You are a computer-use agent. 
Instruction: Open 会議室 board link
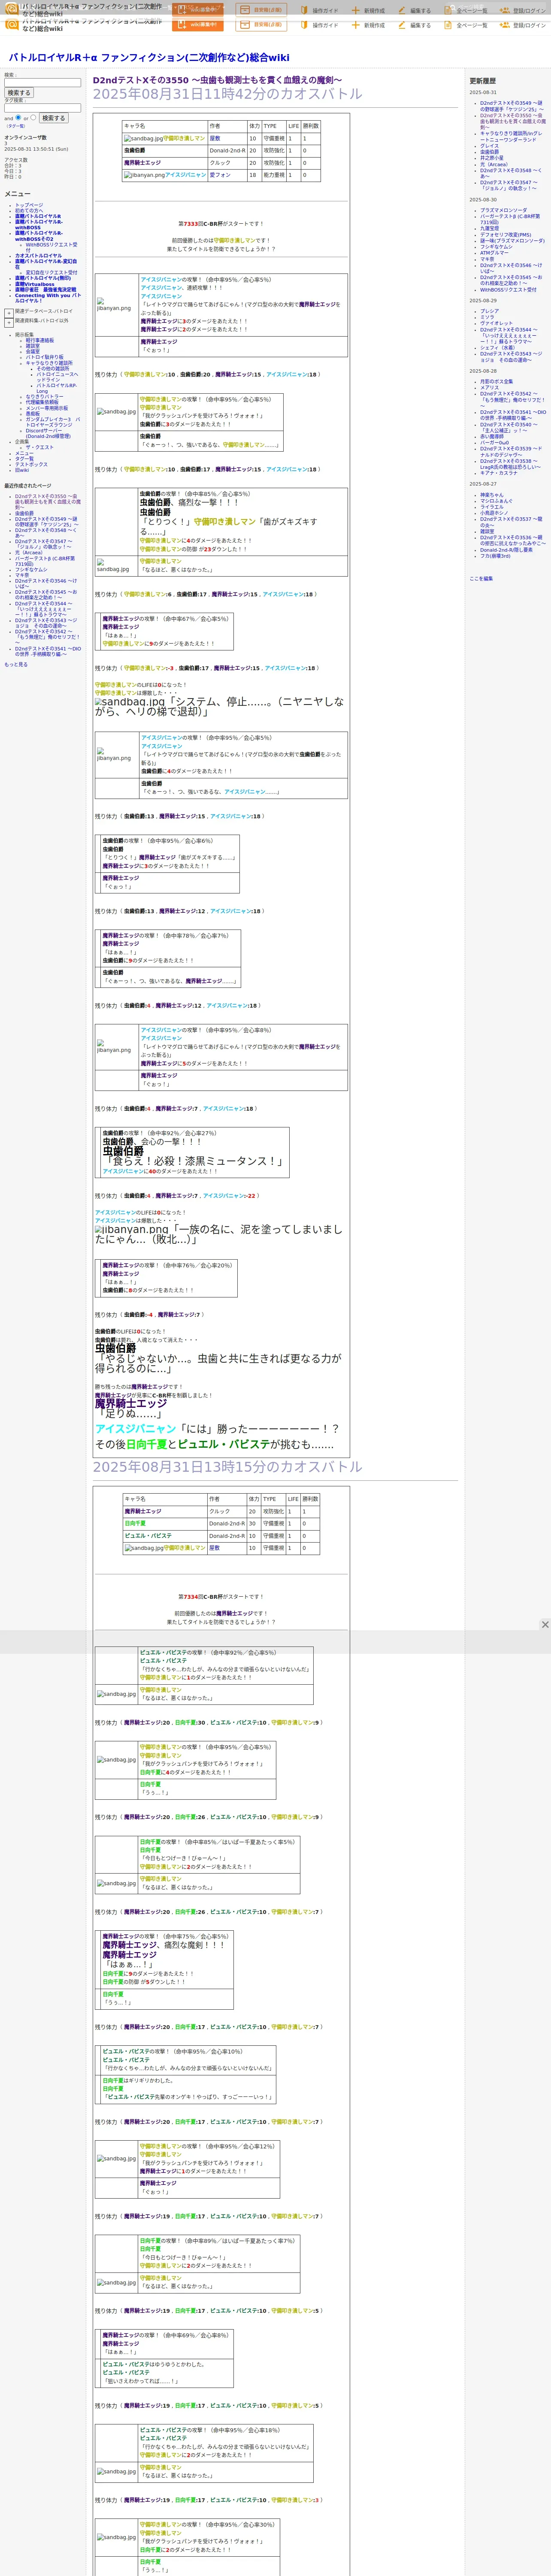(33, 351)
